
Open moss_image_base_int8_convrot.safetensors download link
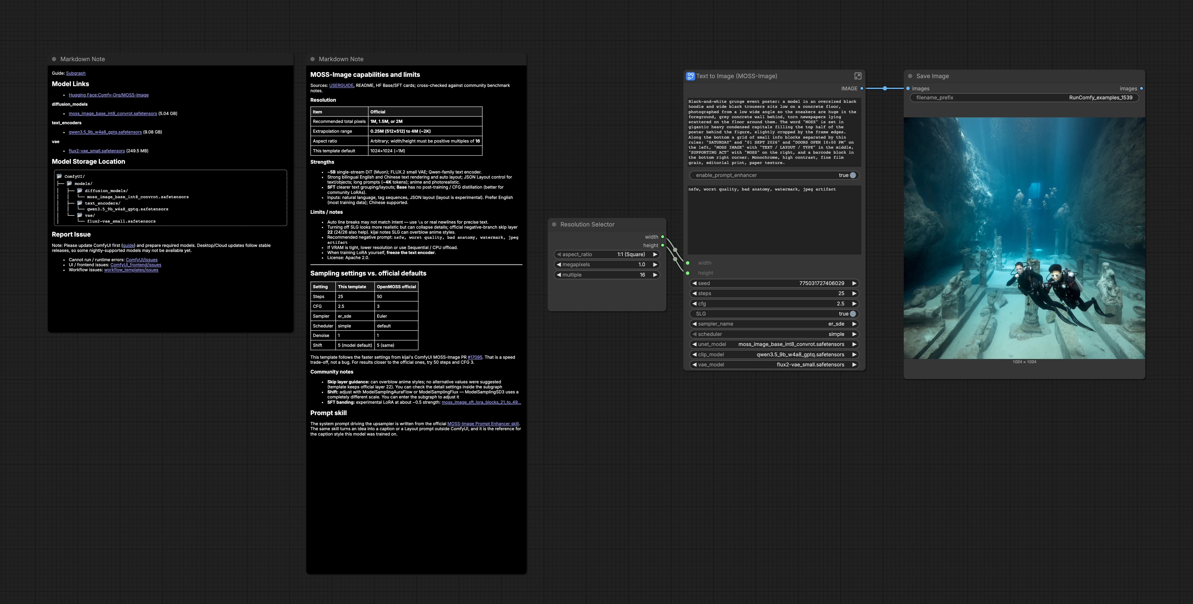click(113, 113)
